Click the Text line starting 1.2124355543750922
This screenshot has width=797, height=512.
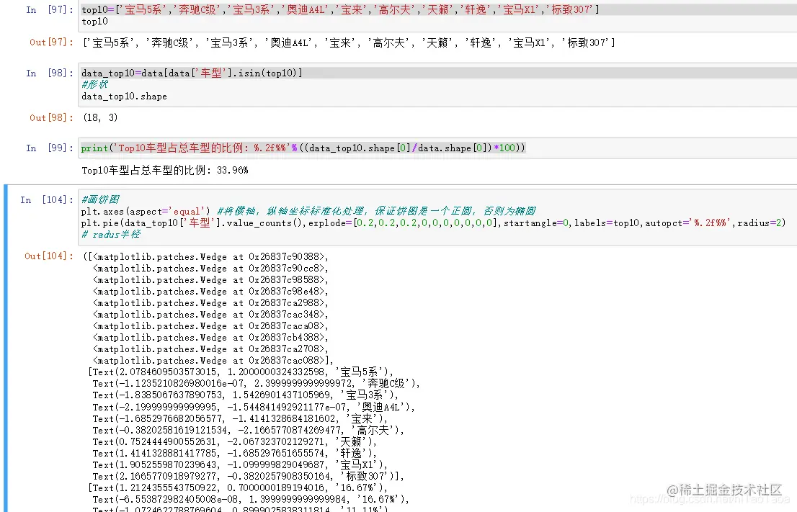point(238,488)
